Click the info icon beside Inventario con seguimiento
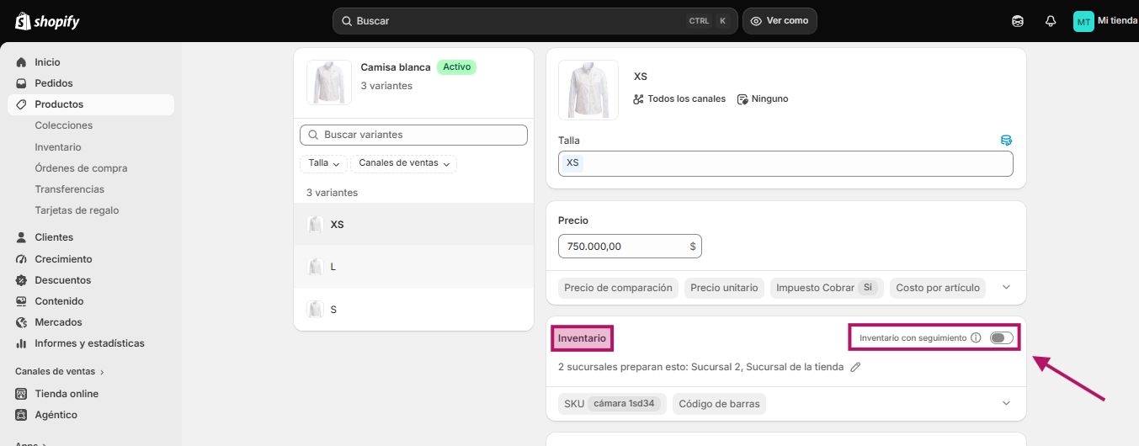The width and height of the screenshot is (1139, 446). pos(976,337)
